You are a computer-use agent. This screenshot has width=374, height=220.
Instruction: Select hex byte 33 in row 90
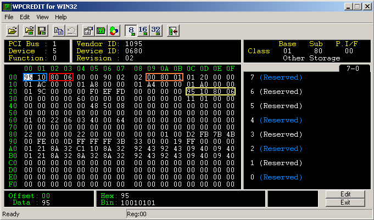[138, 142]
